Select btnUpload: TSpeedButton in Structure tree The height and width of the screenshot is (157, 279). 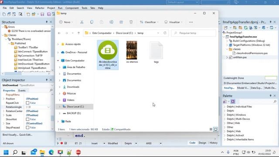pos(32,68)
